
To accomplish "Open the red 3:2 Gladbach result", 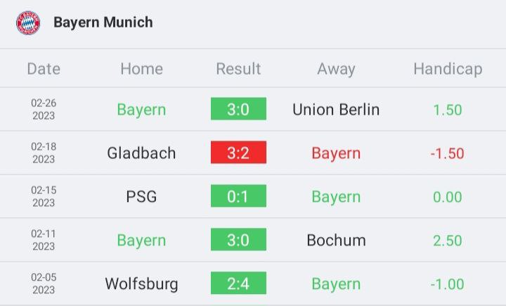I will click(238, 152).
